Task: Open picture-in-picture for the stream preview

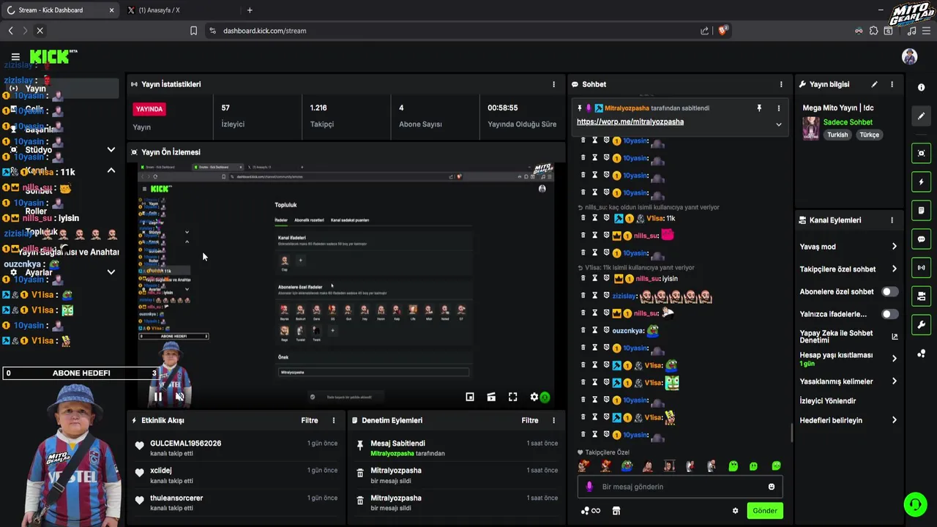Action: click(x=470, y=397)
